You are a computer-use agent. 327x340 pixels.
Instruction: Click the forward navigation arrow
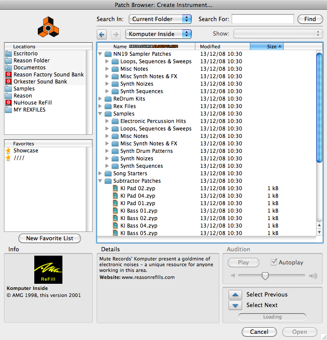coord(116,34)
